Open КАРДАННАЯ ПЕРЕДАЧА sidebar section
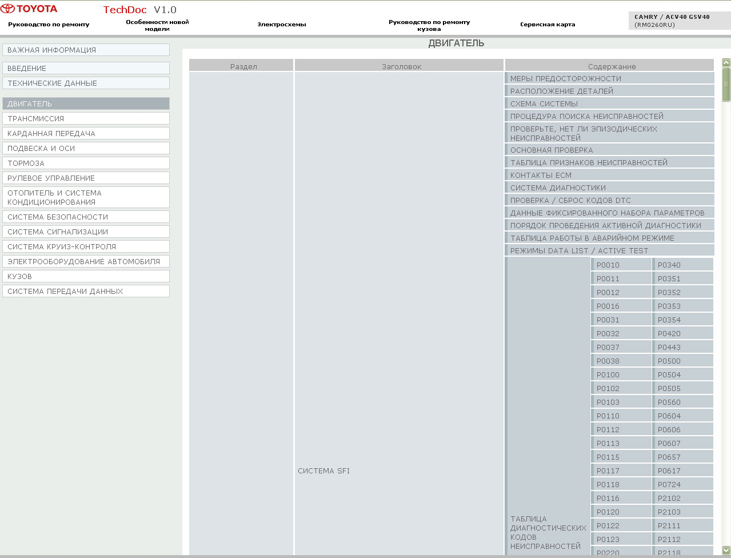This screenshot has height=558, width=731. (86, 133)
